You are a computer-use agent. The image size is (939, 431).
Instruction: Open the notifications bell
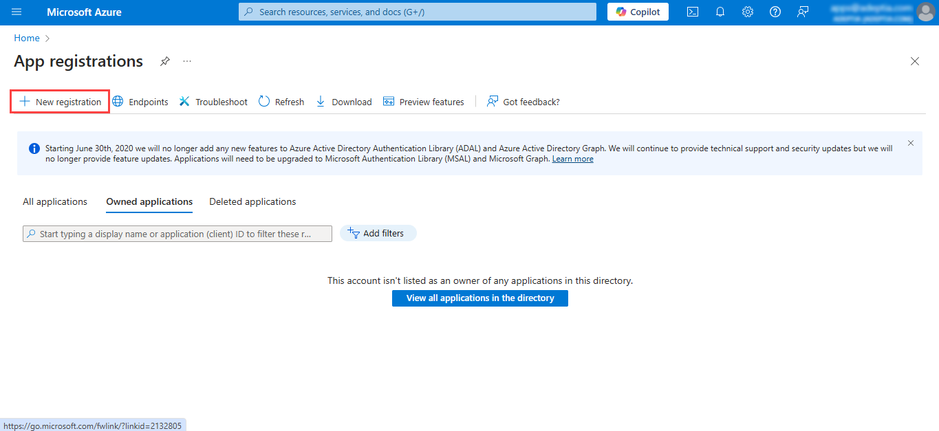tap(720, 12)
